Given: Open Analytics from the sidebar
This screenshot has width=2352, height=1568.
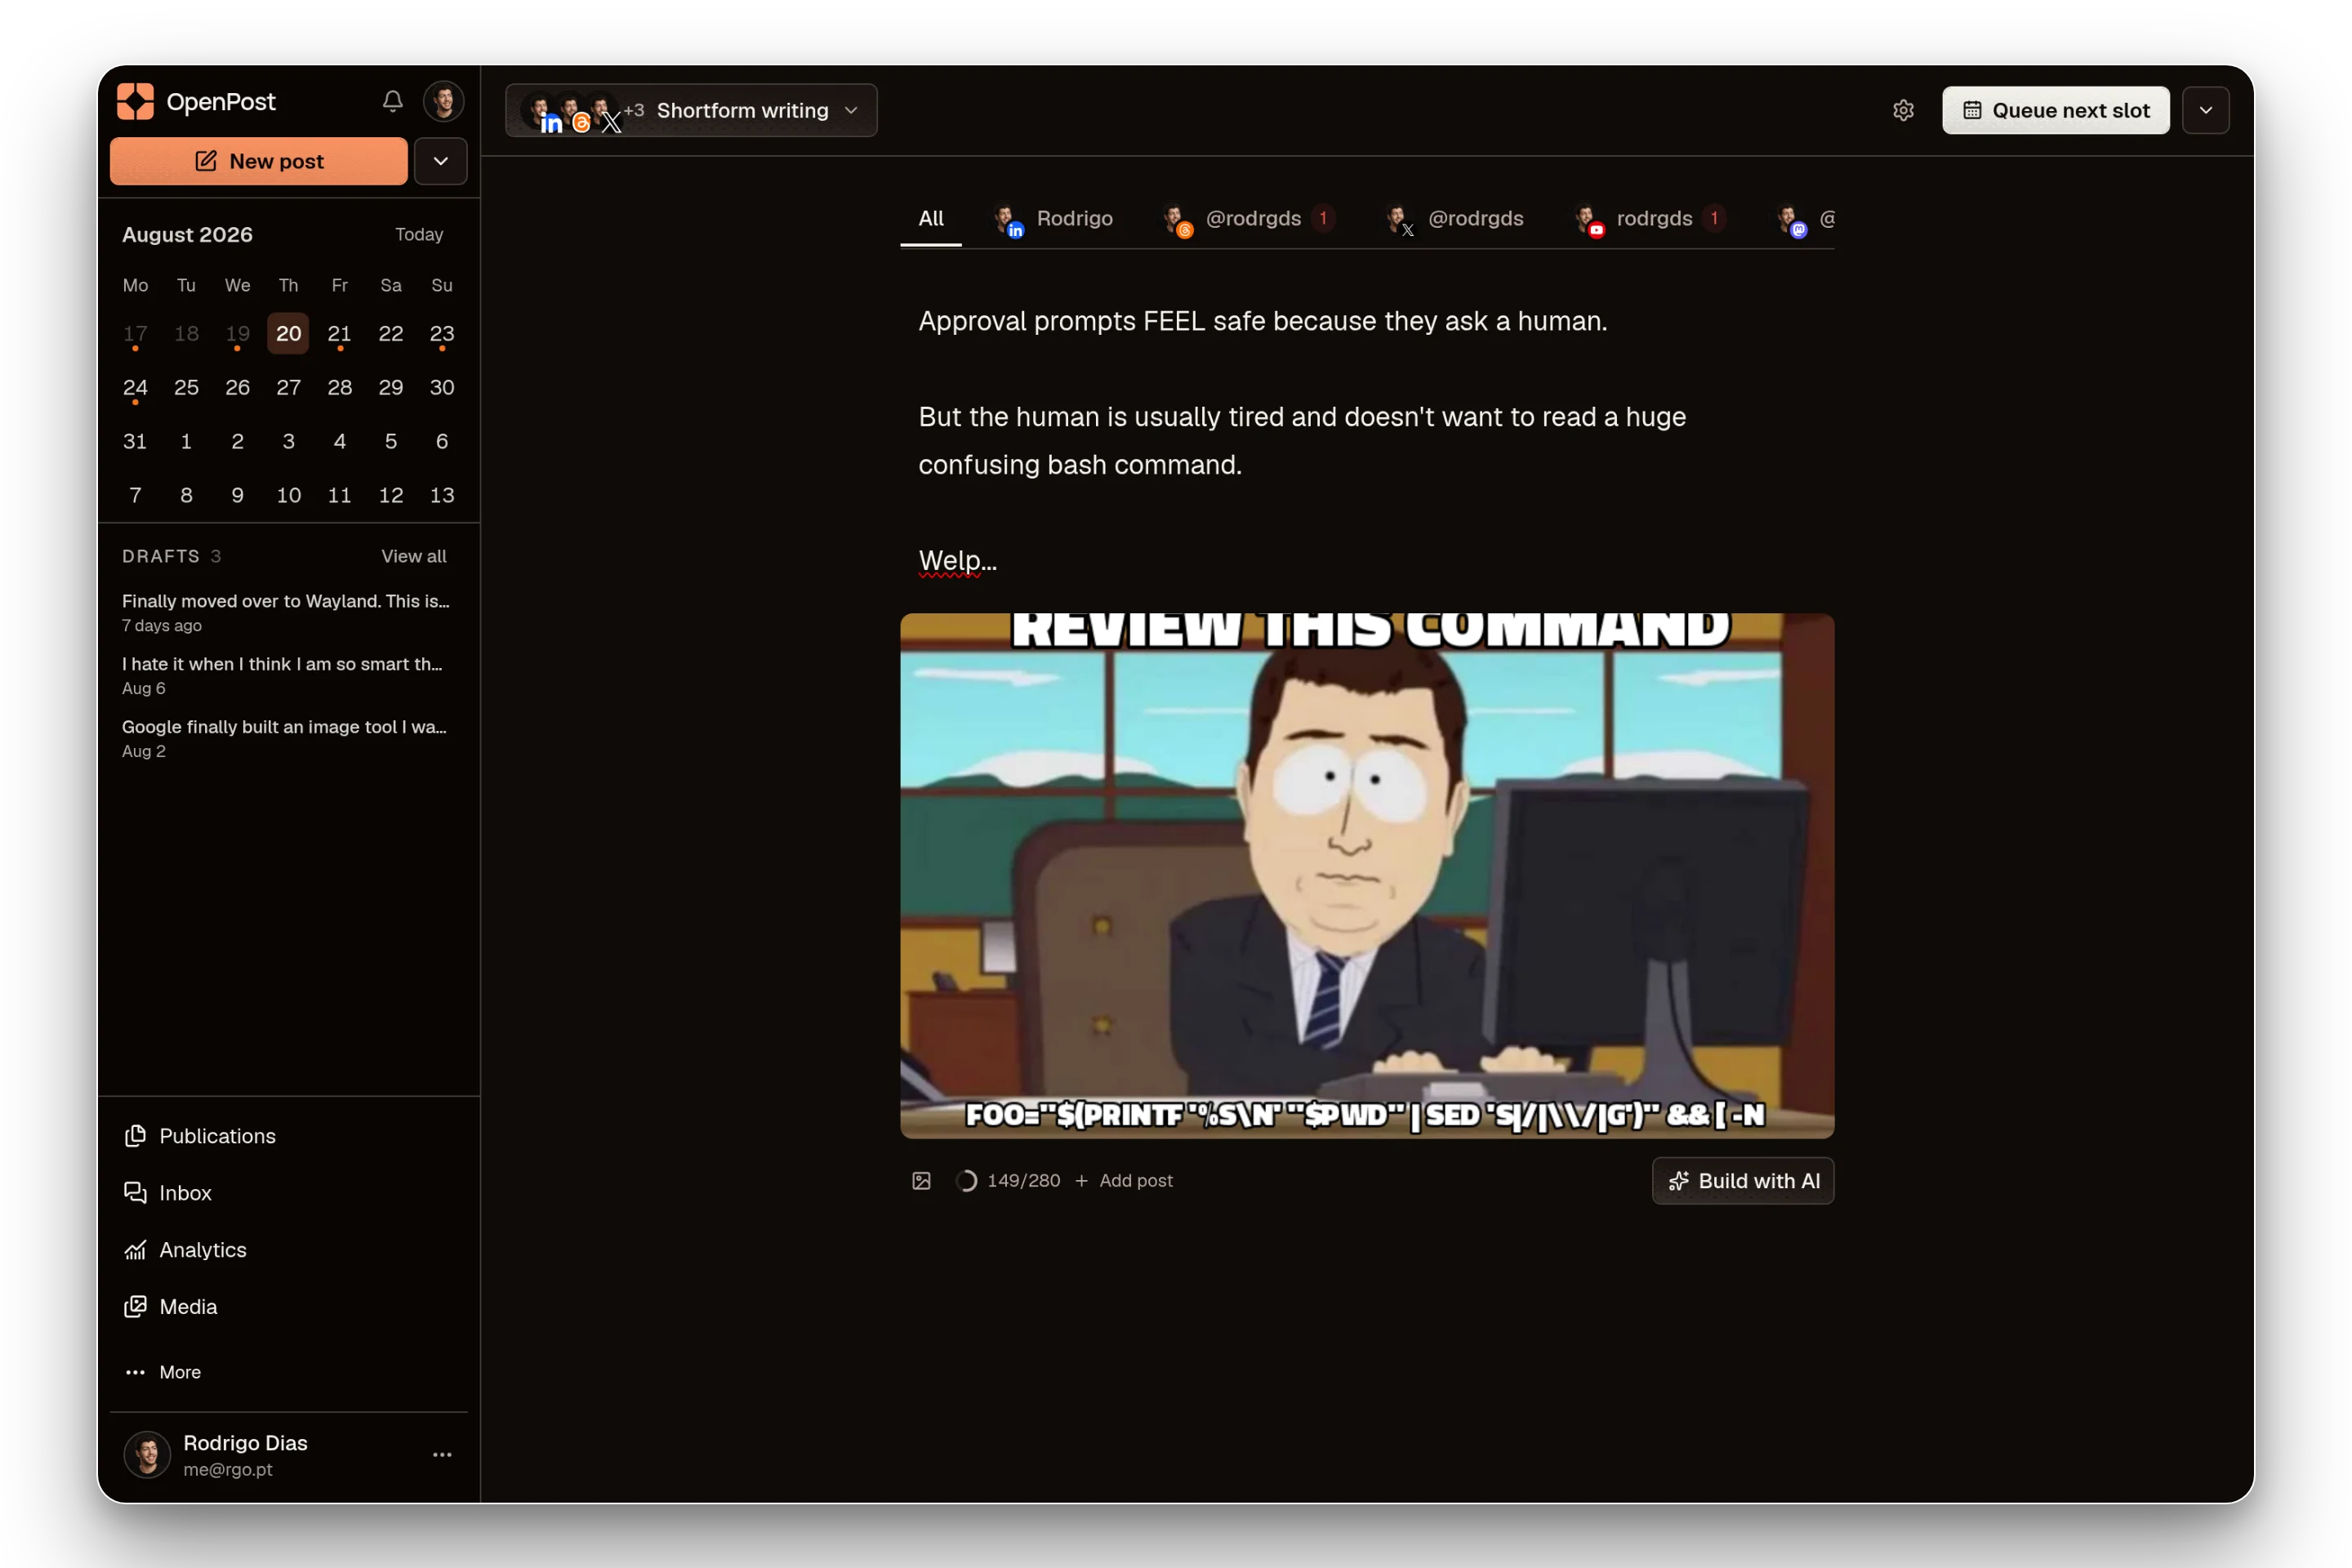Looking at the screenshot, I should point(289,1250).
